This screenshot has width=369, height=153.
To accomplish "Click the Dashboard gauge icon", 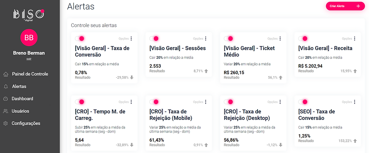I will coord(6,99).
